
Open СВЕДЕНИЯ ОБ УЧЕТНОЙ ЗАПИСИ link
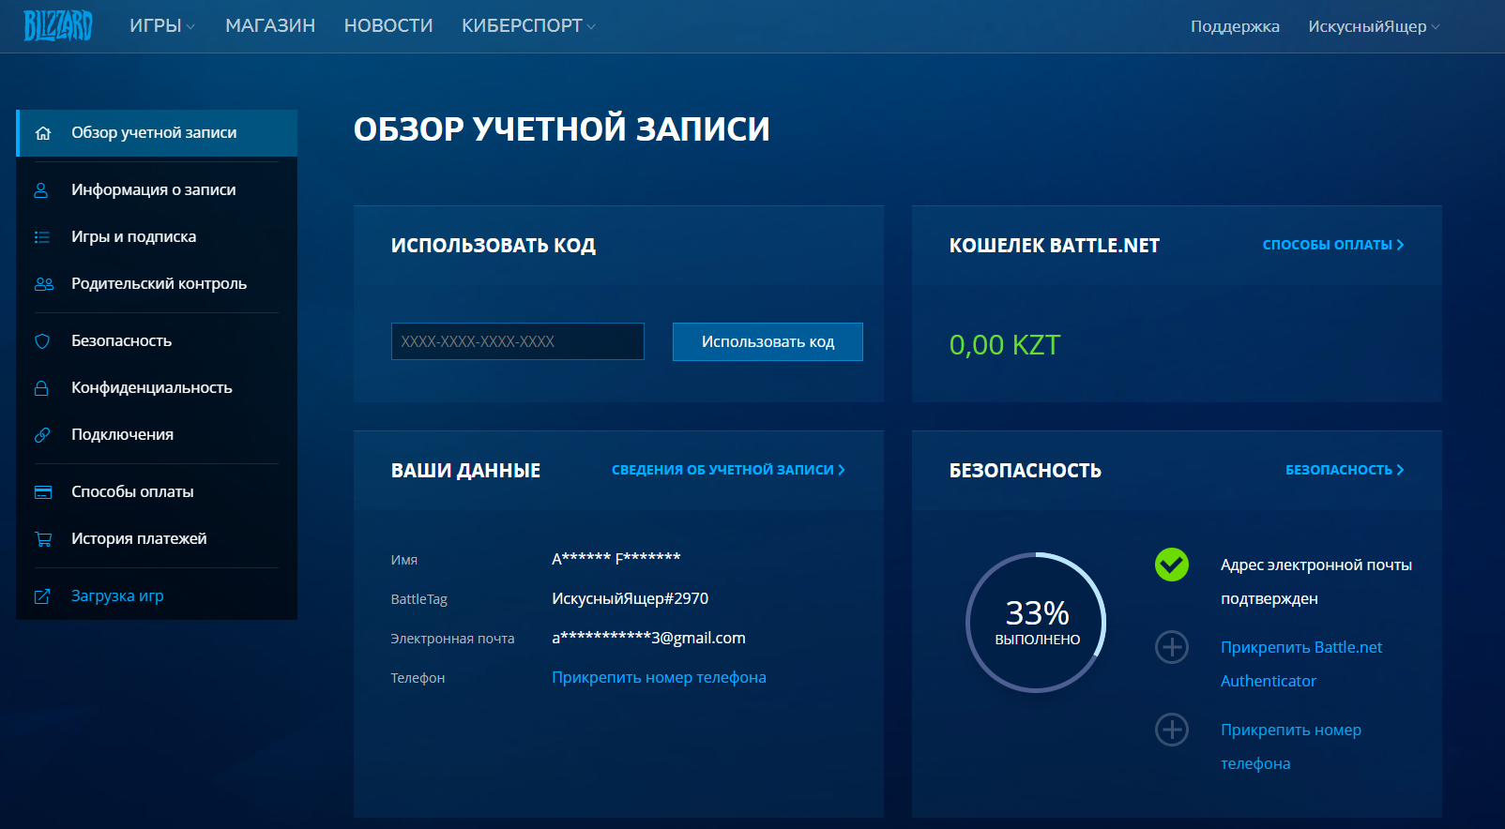728,470
